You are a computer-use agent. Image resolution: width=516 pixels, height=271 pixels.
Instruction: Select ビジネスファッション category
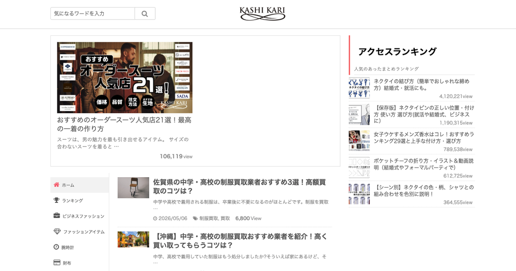tap(83, 216)
